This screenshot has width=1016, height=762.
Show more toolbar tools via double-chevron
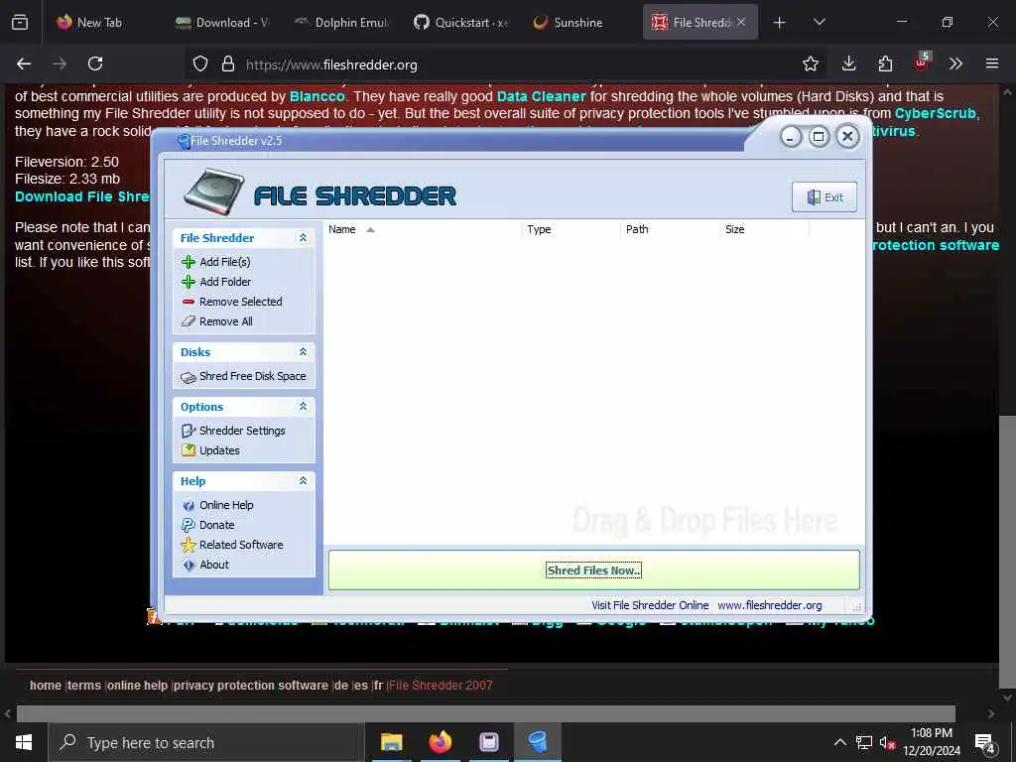955,63
